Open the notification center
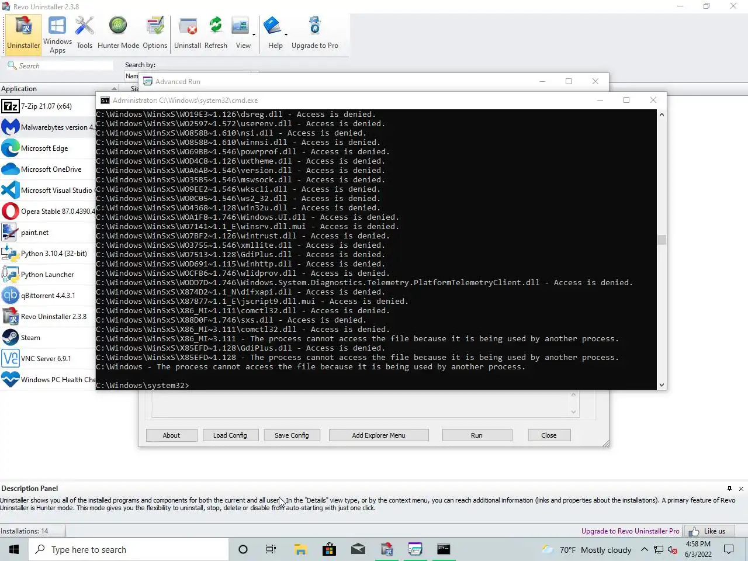Screen dimensions: 748x561 coord(729,549)
